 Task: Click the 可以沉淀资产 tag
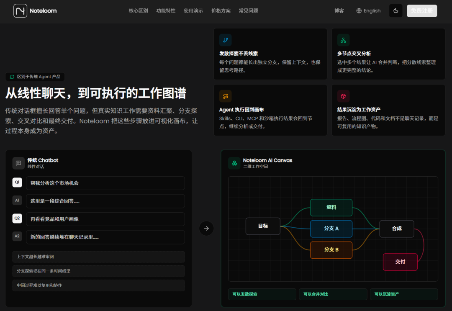[x=404, y=294]
